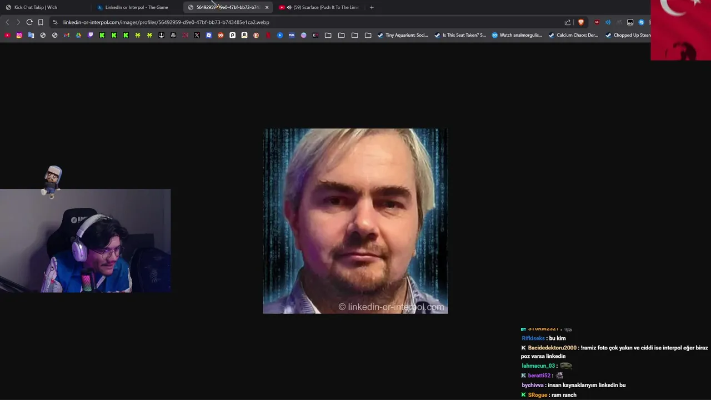711x400 pixels.
Task: Open the DuckDuckGo bookmark icon
Action: tap(256, 35)
